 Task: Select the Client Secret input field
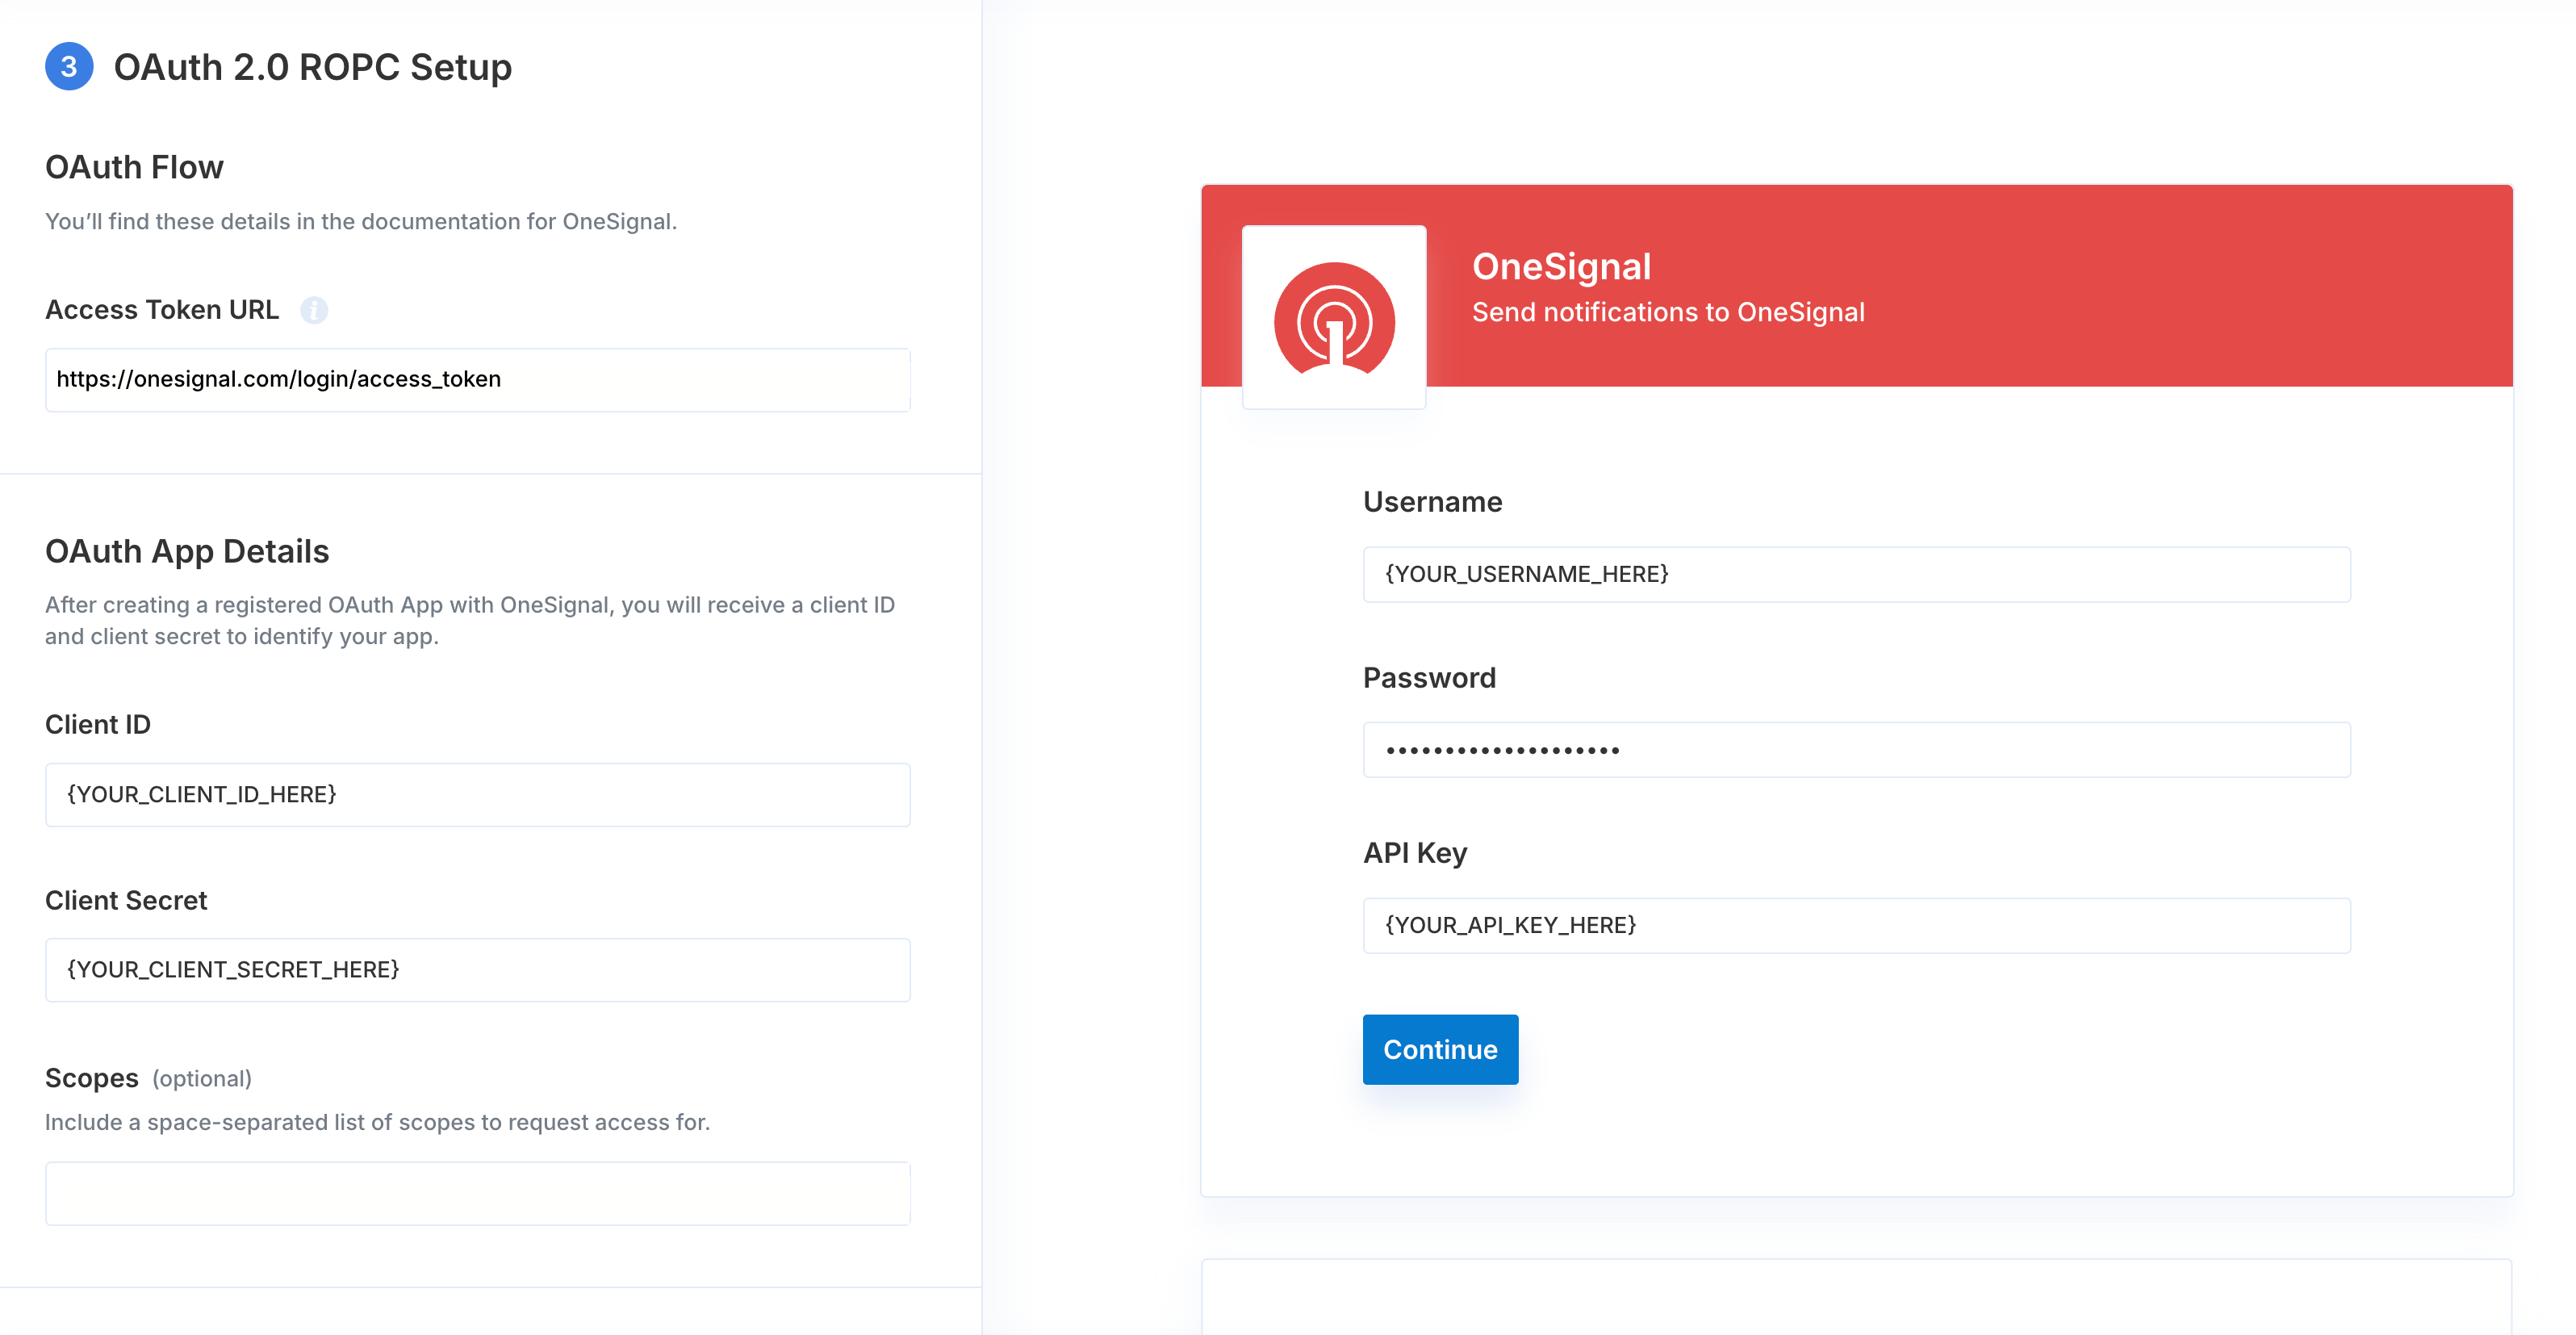[x=478, y=970]
